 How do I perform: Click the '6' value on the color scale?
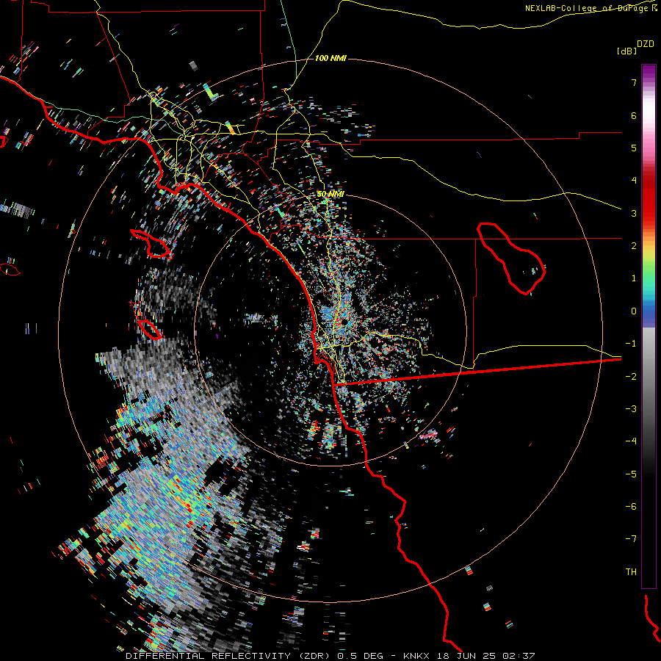(634, 115)
